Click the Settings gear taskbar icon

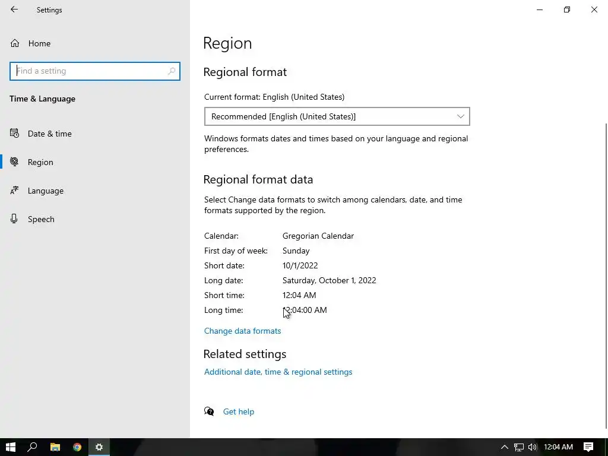[99, 447]
